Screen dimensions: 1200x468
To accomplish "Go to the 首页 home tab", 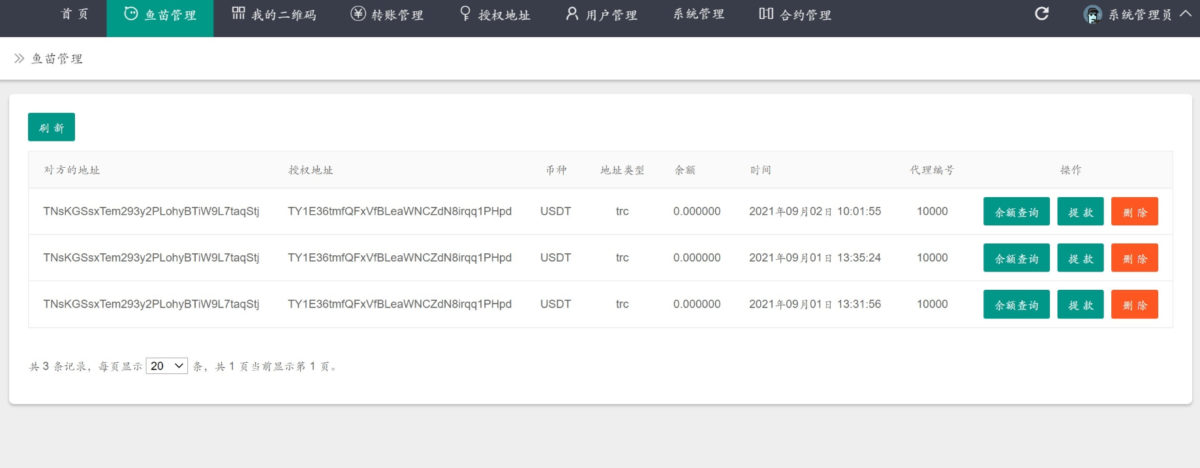I will pos(74,14).
